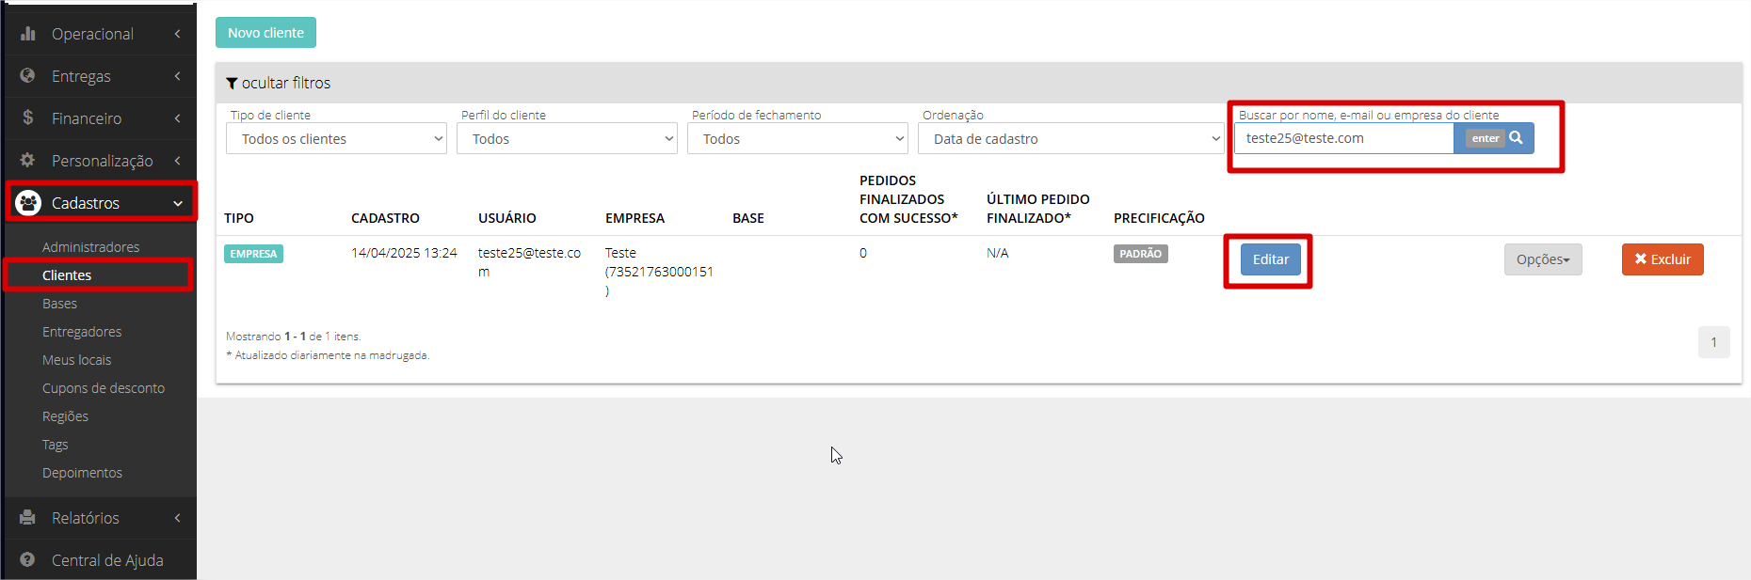Open Cupons de desconto submenu item
Viewport: 1751px width, 580px height.
click(104, 388)
